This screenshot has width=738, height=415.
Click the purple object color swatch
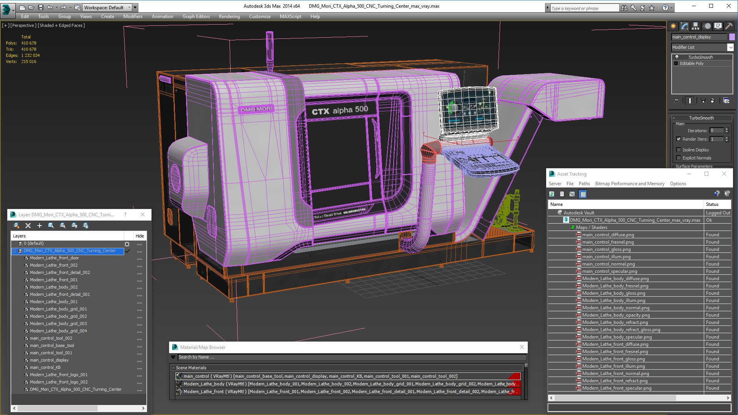tap(732, 37)
